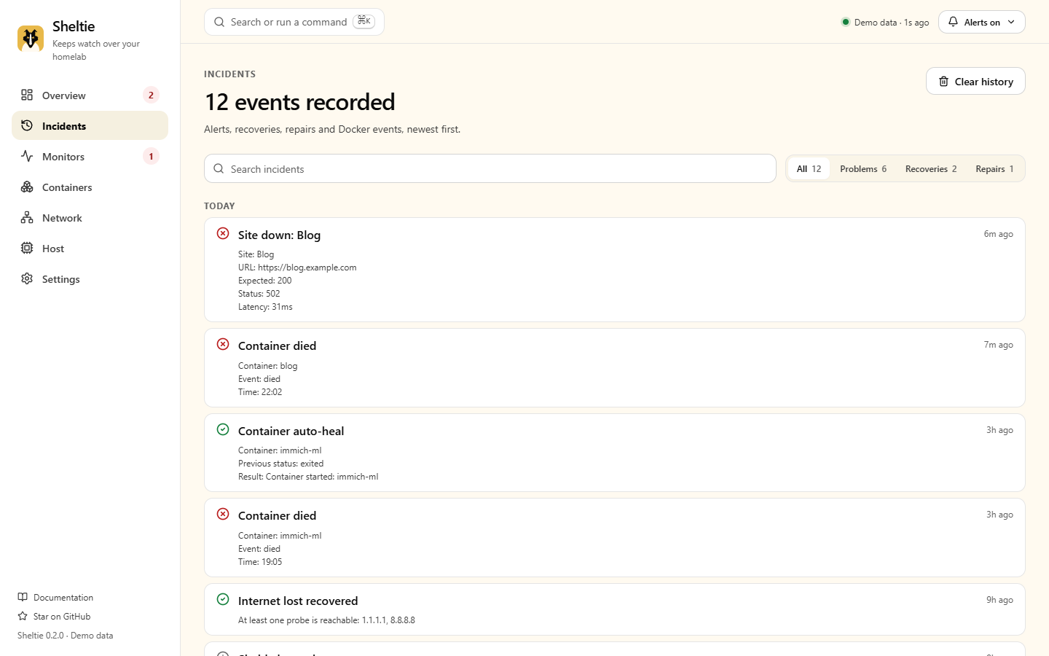Go to Containers in the sidebar
The height and width of the screenshot is (656, 1049).
coord(90,187)
